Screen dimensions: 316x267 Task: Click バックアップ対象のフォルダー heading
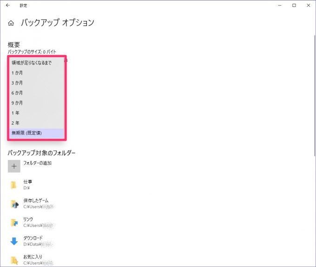pos(41,153)
